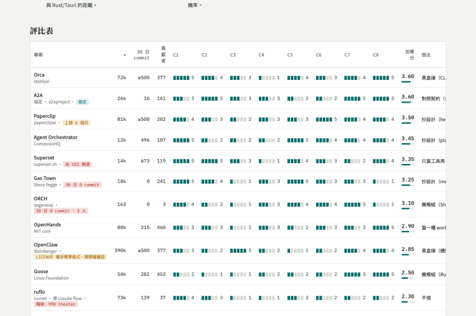The image size is (476, 316).
Task: Click the OpenClaw project name
Action: click(x=46, y=244)
